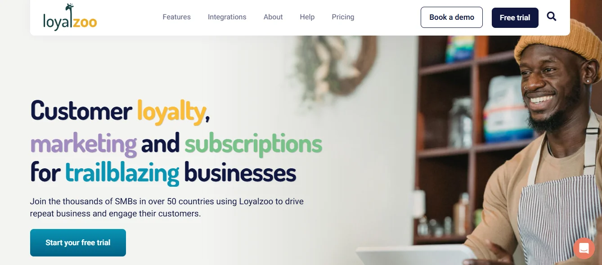The image size is (602, 265).
Task: Click the paragraph about SMBs in 50 countries
Action: pos(167,207)
